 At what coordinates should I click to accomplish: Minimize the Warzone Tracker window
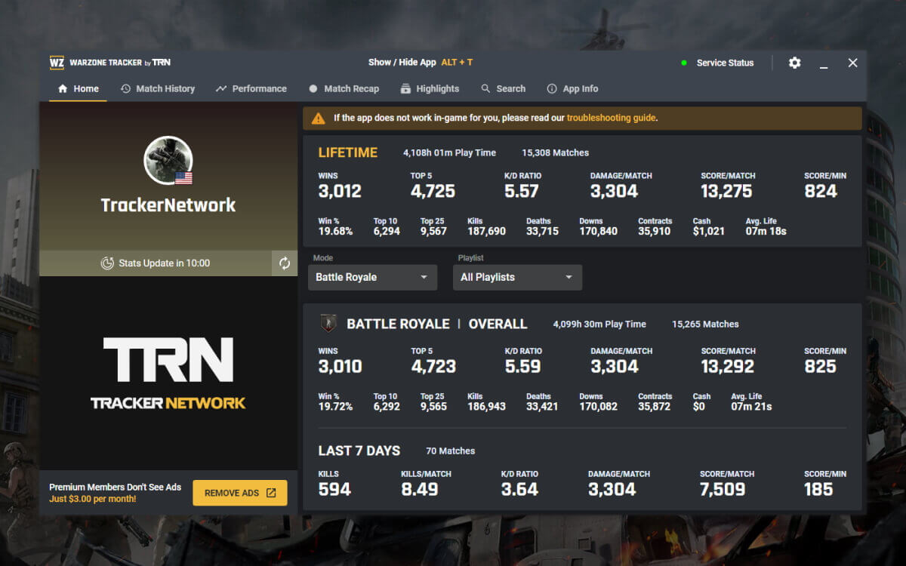pyautogui.click(x=824, y=63)
